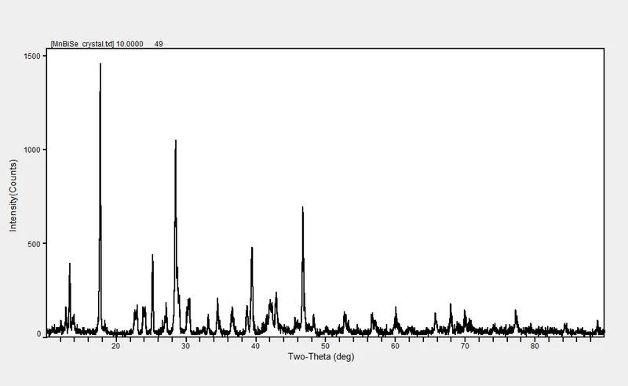Click the small peak near 77 degrees
This screenshot has width=628, height=386.
coord(516,319)
